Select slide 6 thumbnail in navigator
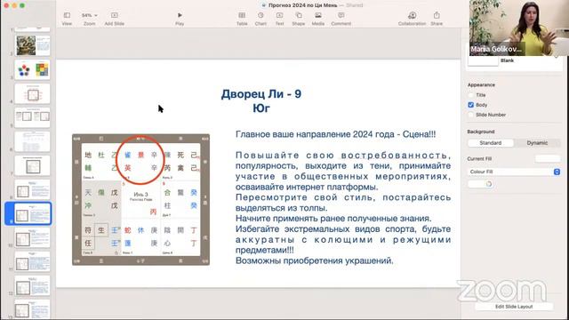The height and width of the screenshot is (320, 569). (x=32, y=141)
